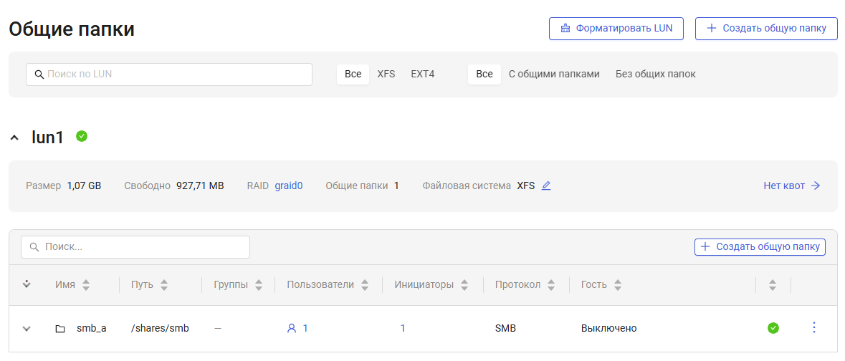Viewport: 845px width, 361px height.
Task: Filter by Без общих папок
Action: pyautogui.click(x=655, y=74)
